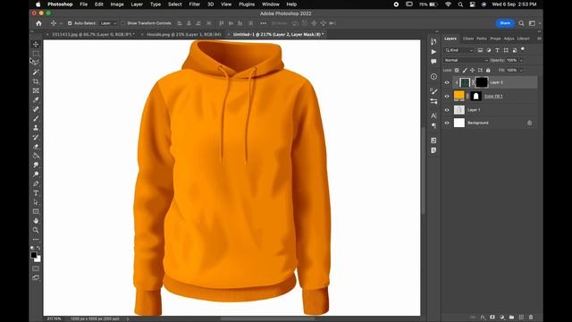Switch to the Channels panel tab

point(468,38)
